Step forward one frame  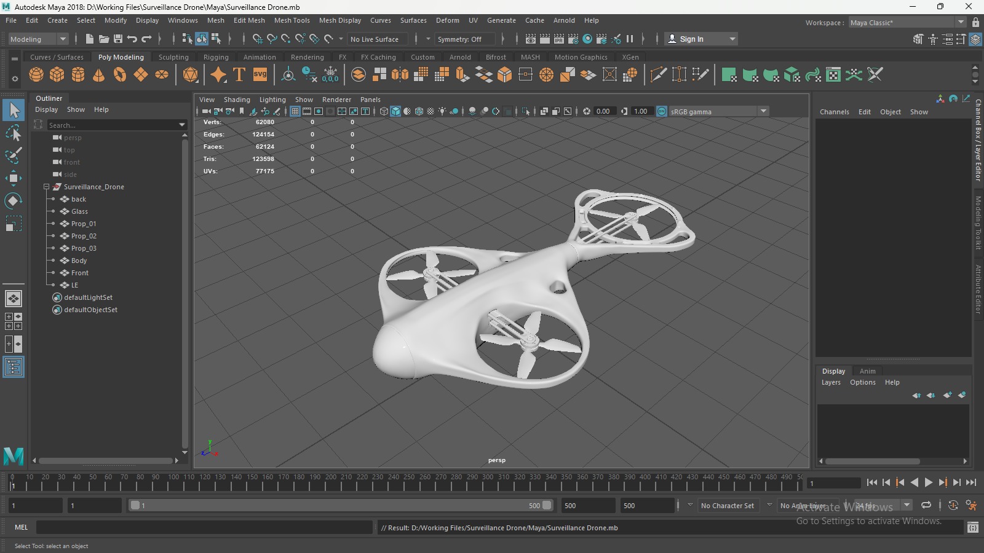(x=957, y=482)
